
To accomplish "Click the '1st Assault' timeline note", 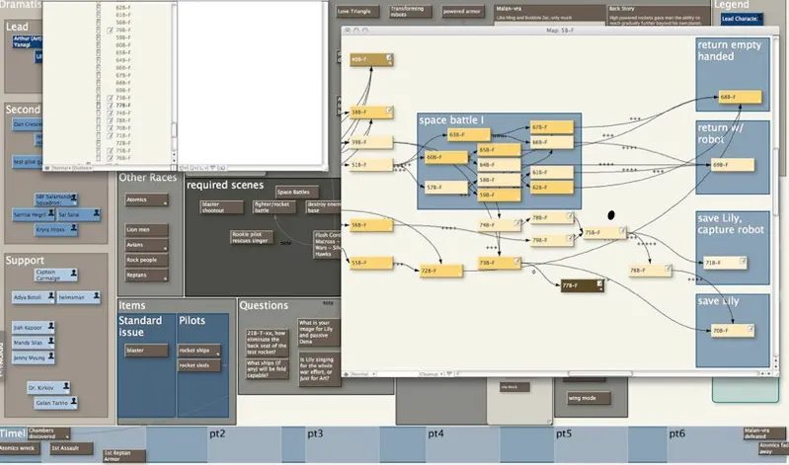I will click(71, 448).
